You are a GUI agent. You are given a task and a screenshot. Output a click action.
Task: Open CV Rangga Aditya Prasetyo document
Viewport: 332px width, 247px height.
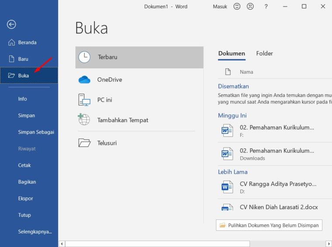[x=275, y=187]
